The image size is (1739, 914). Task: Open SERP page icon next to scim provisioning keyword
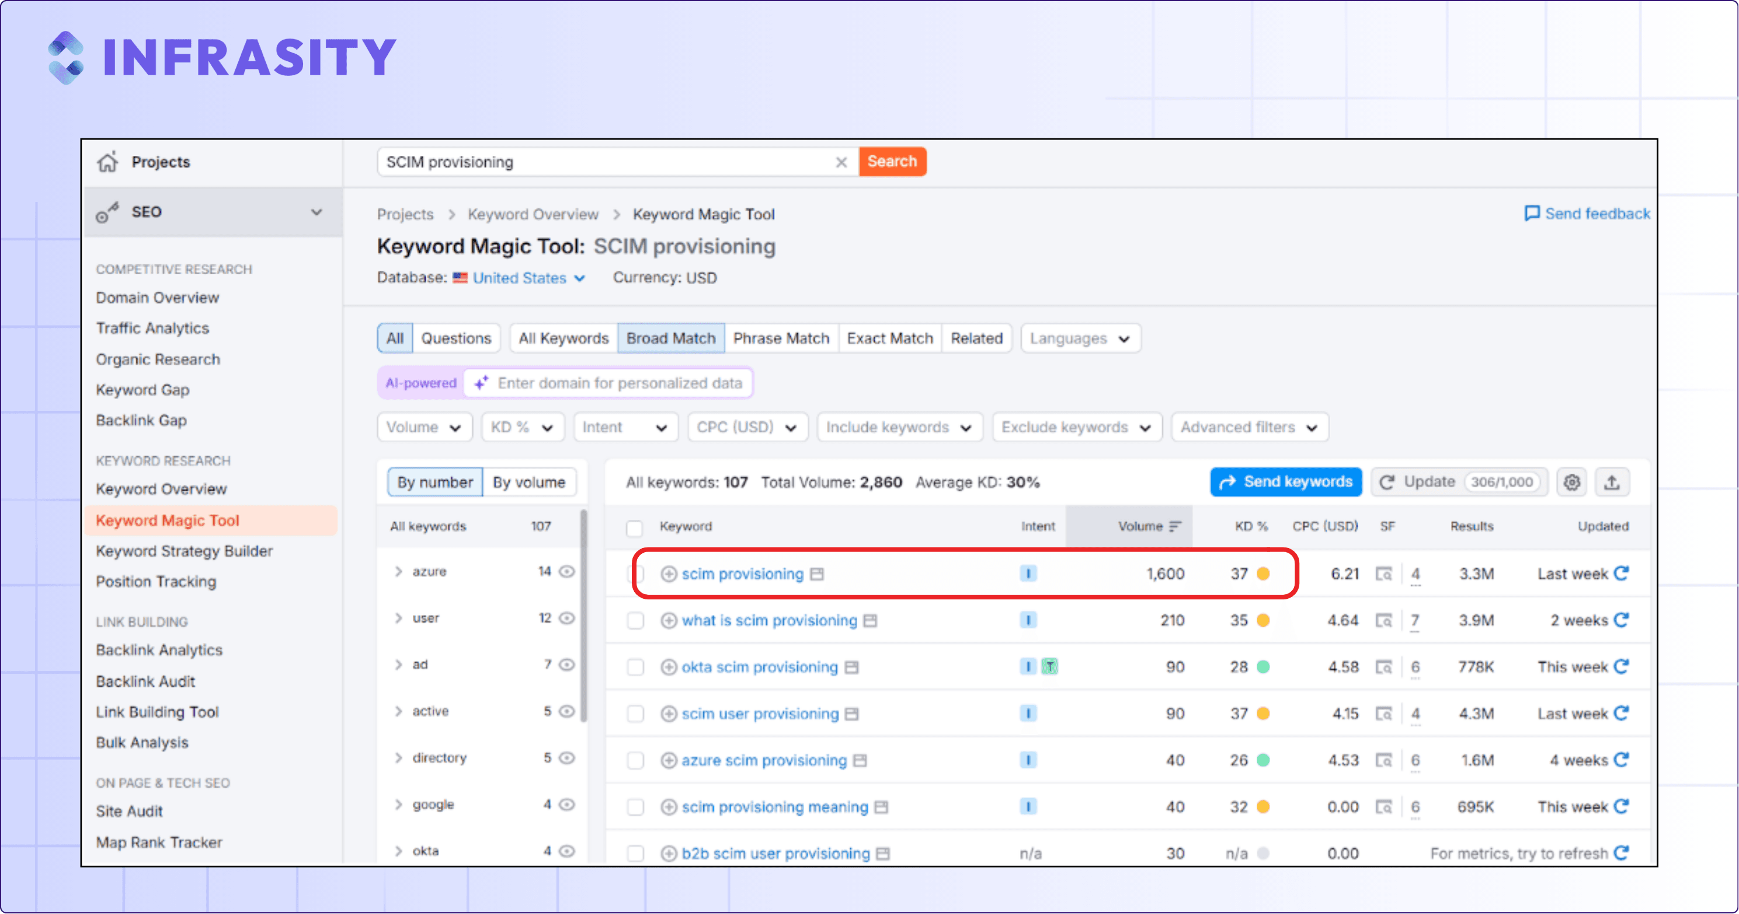(x=817, y=574)
